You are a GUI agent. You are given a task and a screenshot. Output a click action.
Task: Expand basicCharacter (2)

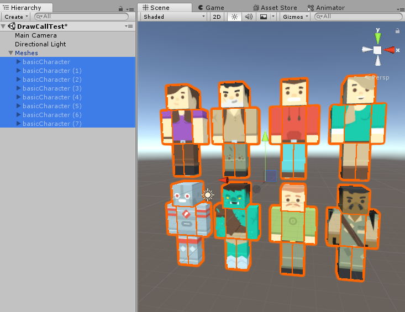tap(19, 79)
